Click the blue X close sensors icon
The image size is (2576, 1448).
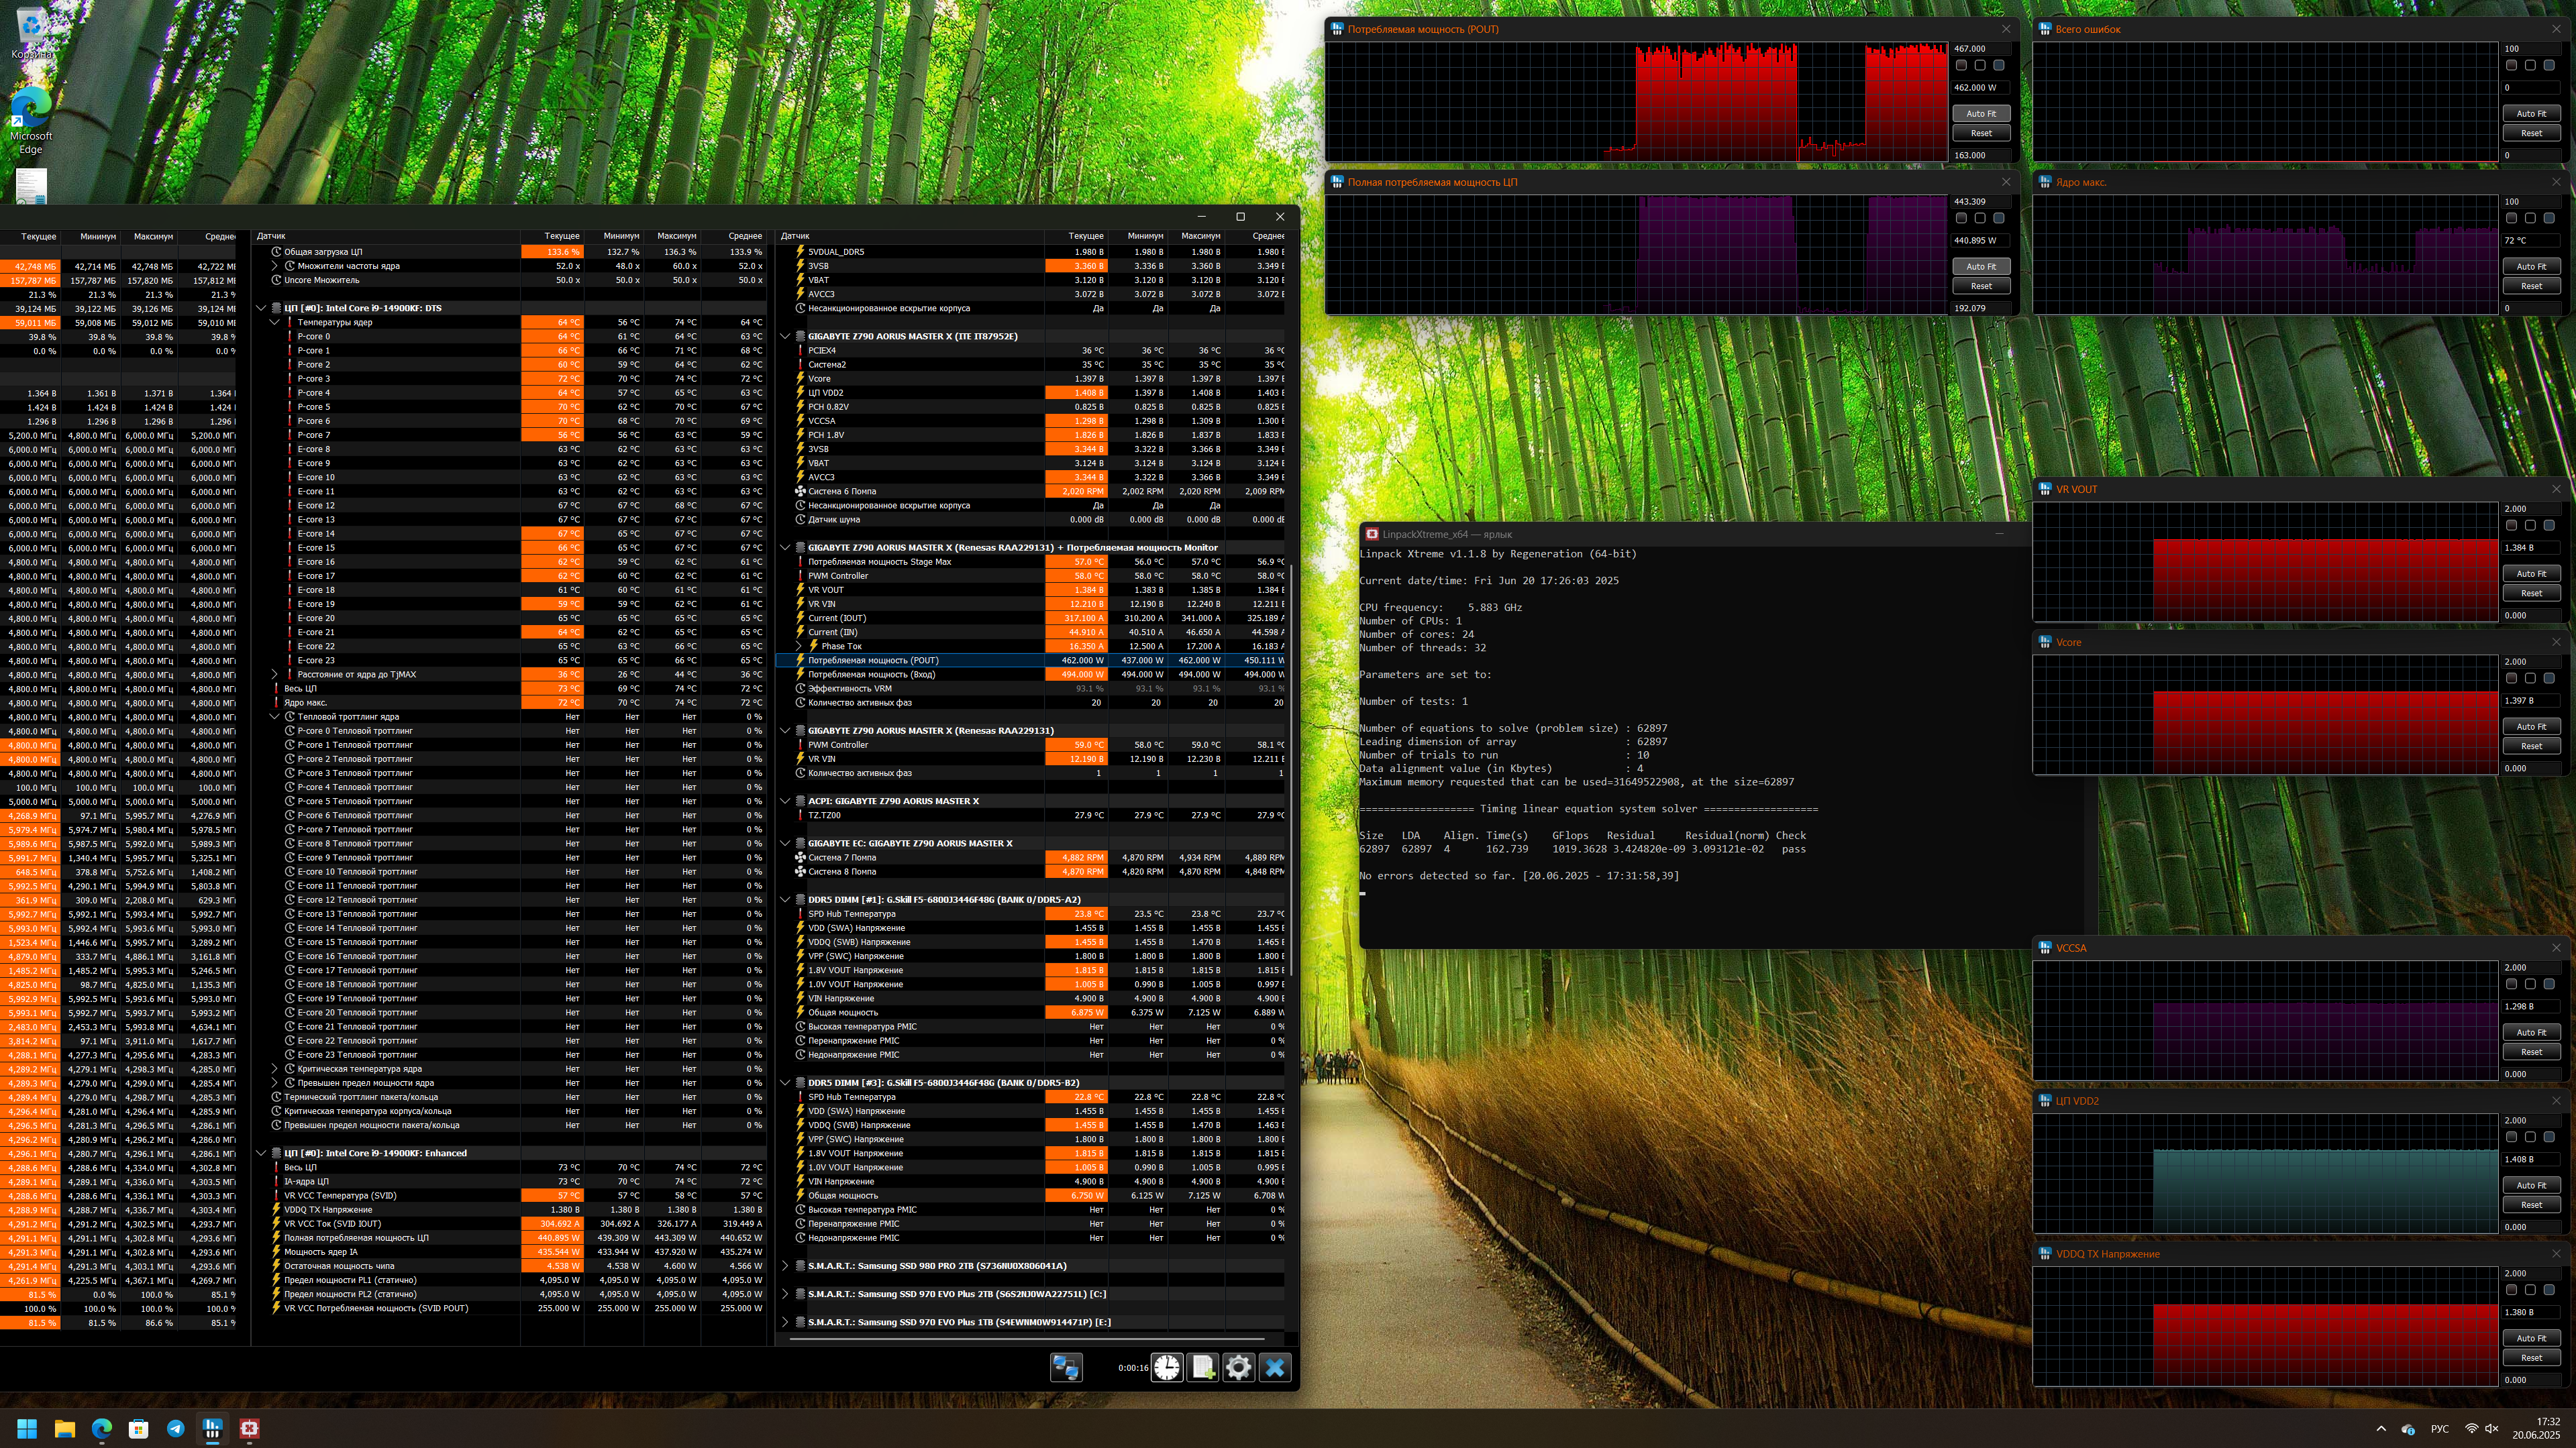click(x=1275, y=1367)
